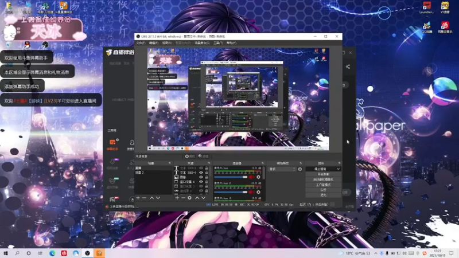Pop out the 转场特效 dock panel
Image resolution: width=459 pixels, height=258 pixels.
[301, 163]
